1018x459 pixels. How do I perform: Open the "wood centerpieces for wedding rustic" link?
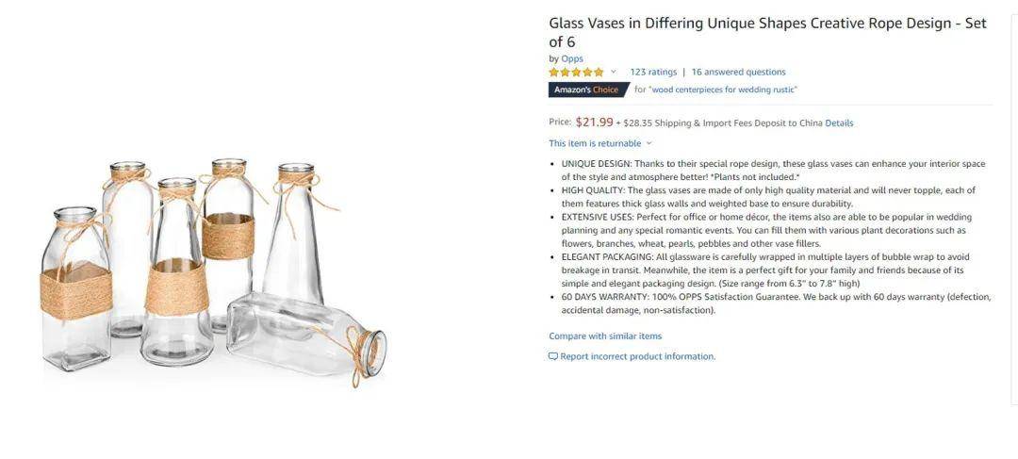[x=723, y=90]
